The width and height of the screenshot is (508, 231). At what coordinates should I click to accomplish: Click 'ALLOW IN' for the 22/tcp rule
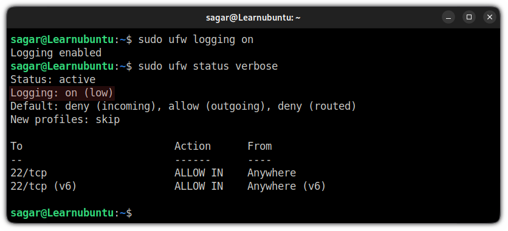(199, 173)
